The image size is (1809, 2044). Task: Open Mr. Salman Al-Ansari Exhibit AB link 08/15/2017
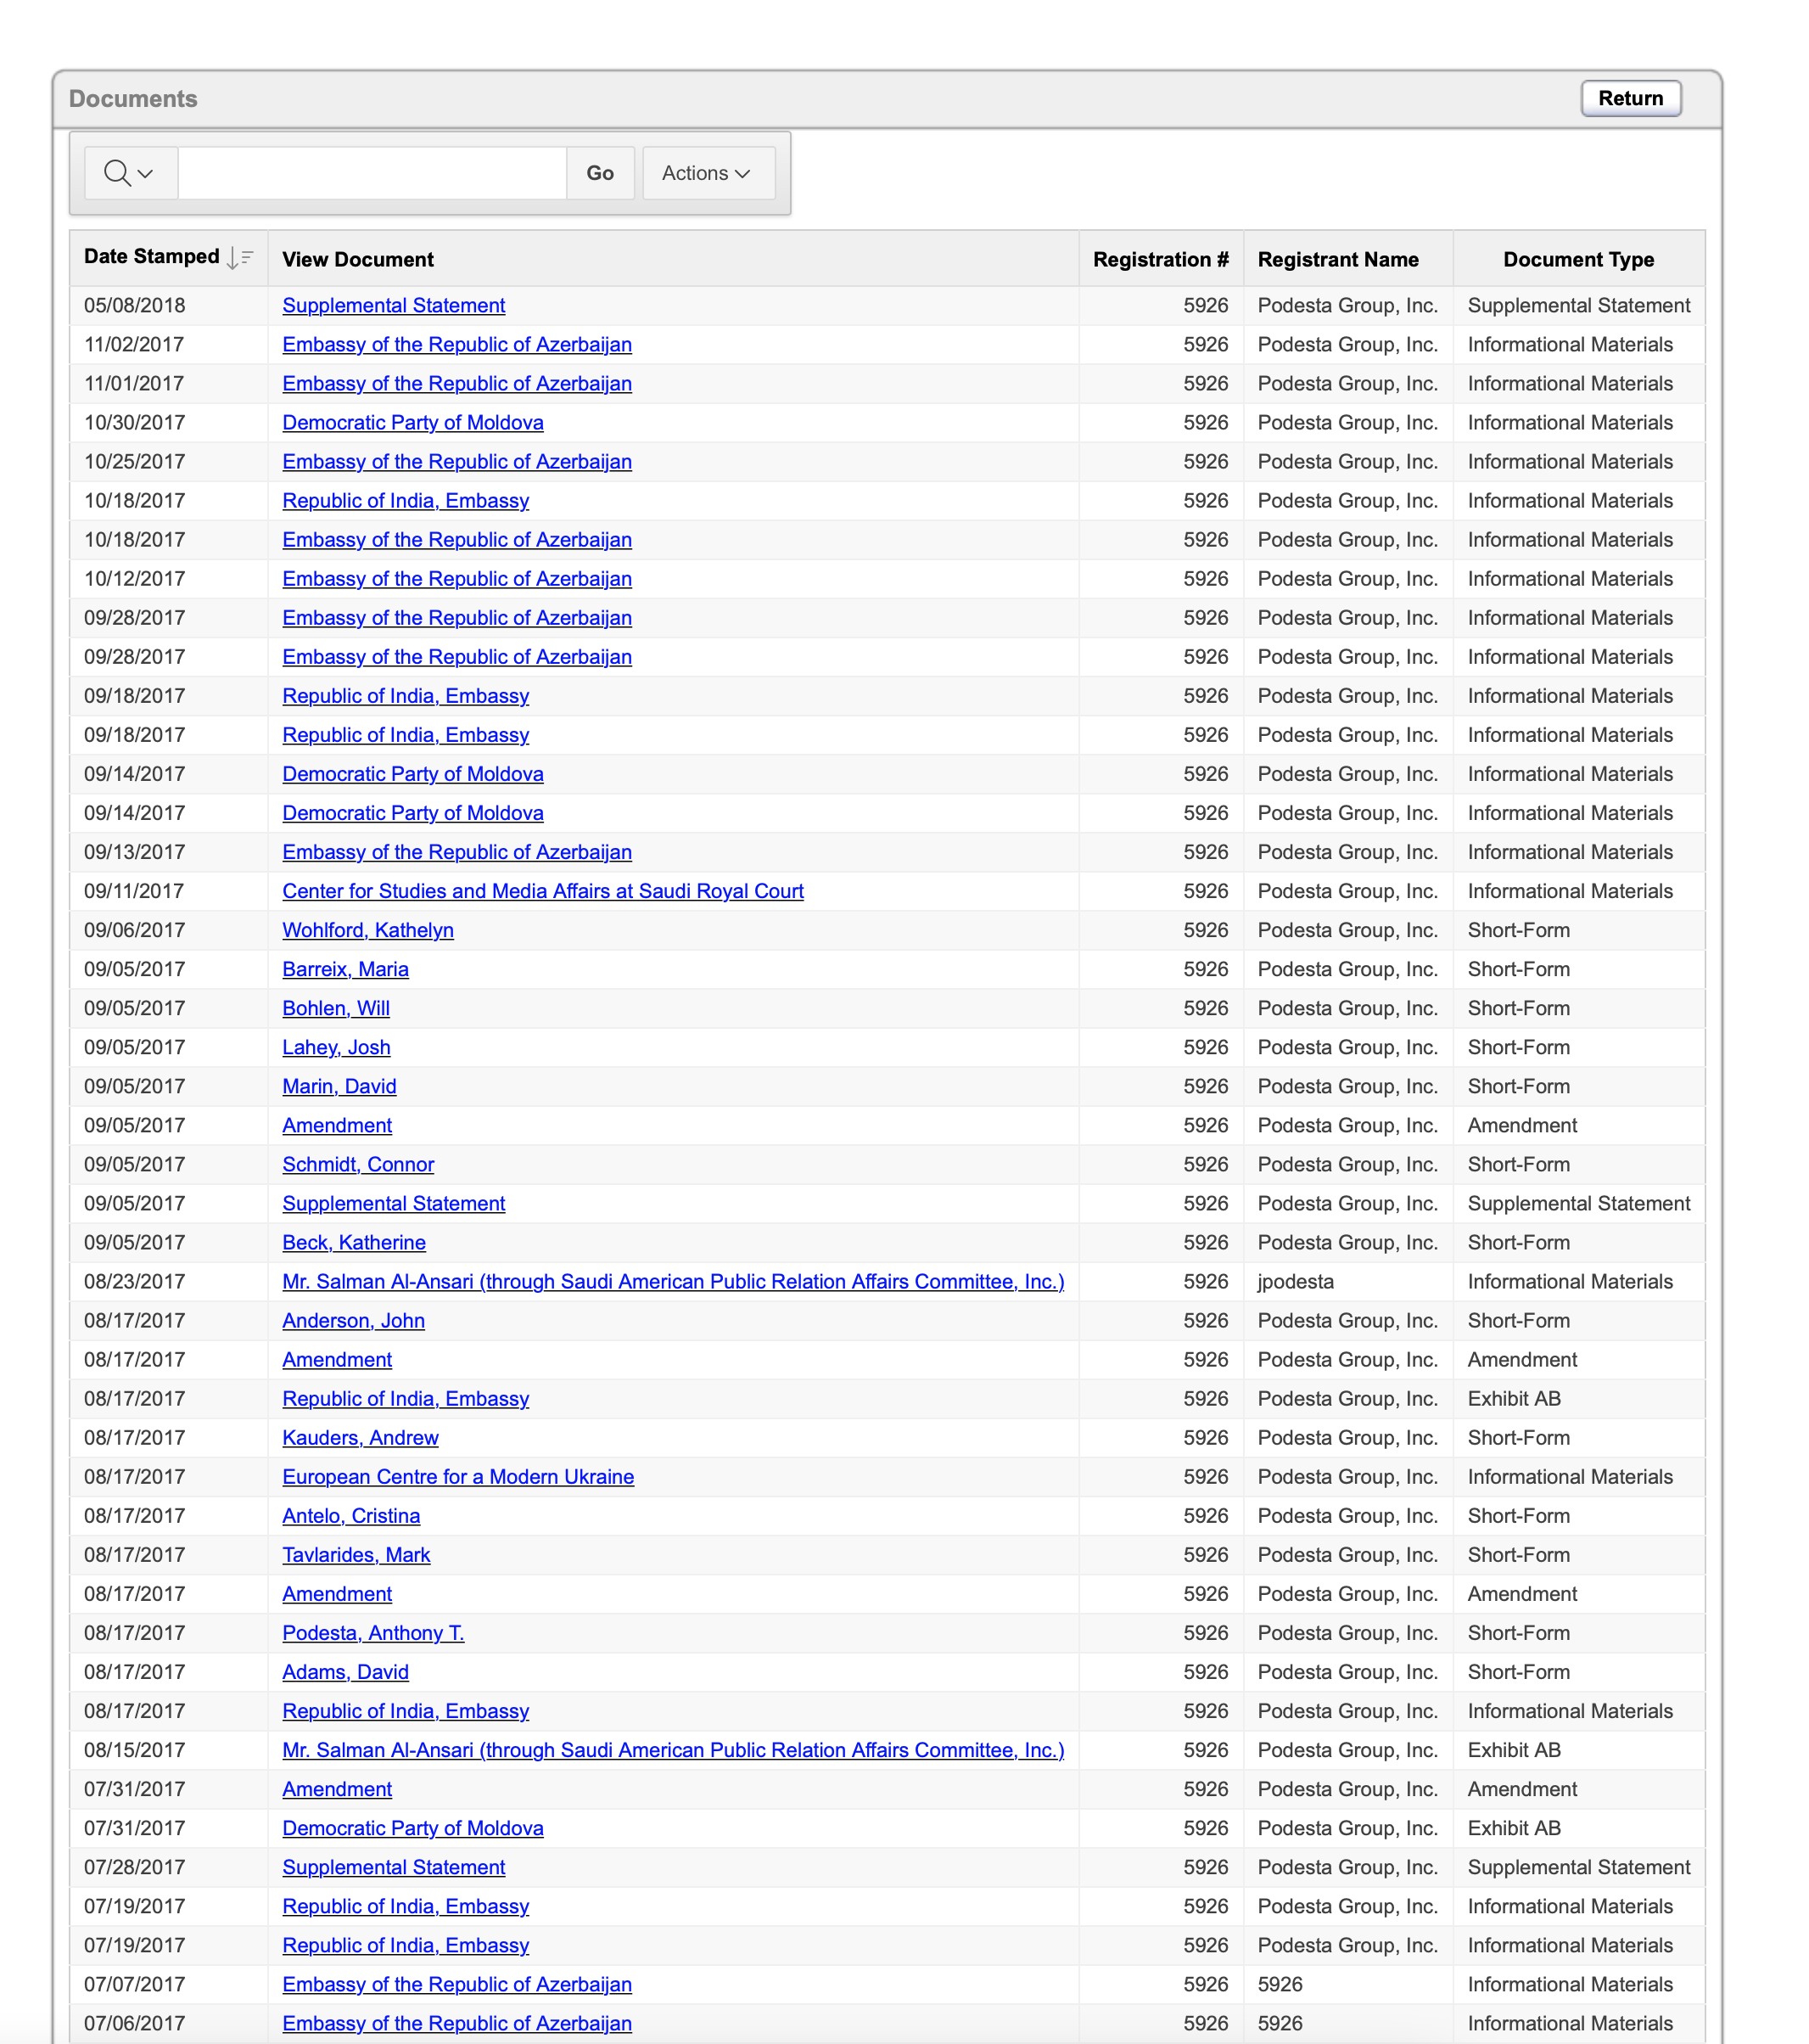tap(674, 1749)
